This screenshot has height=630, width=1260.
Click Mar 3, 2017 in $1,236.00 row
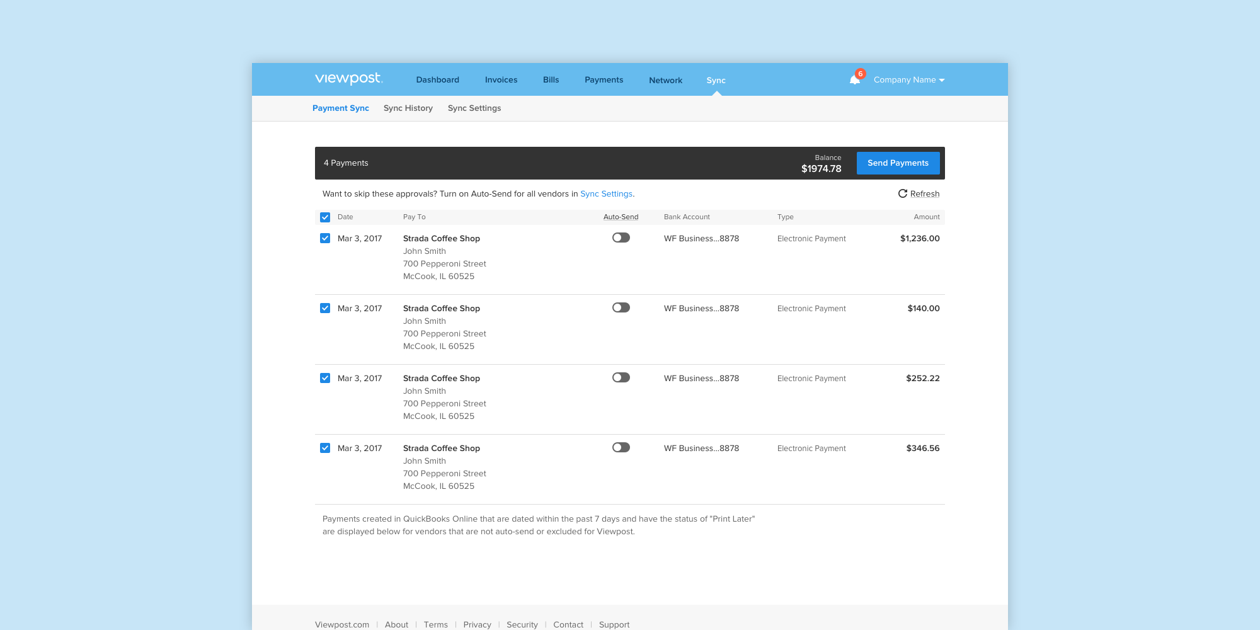click(x=360, y=239)
